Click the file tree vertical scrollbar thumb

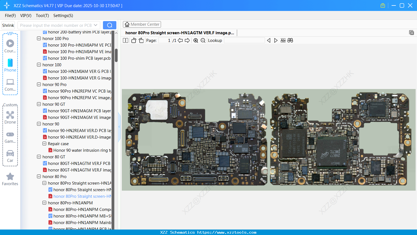coord(116,55)
